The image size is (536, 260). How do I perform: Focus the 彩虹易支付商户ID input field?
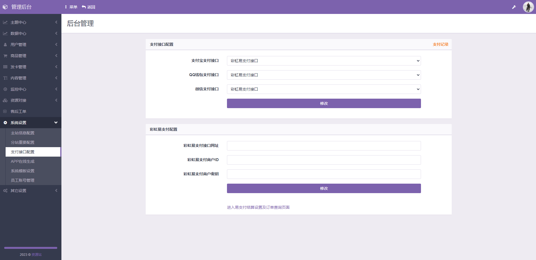(324, 160)
